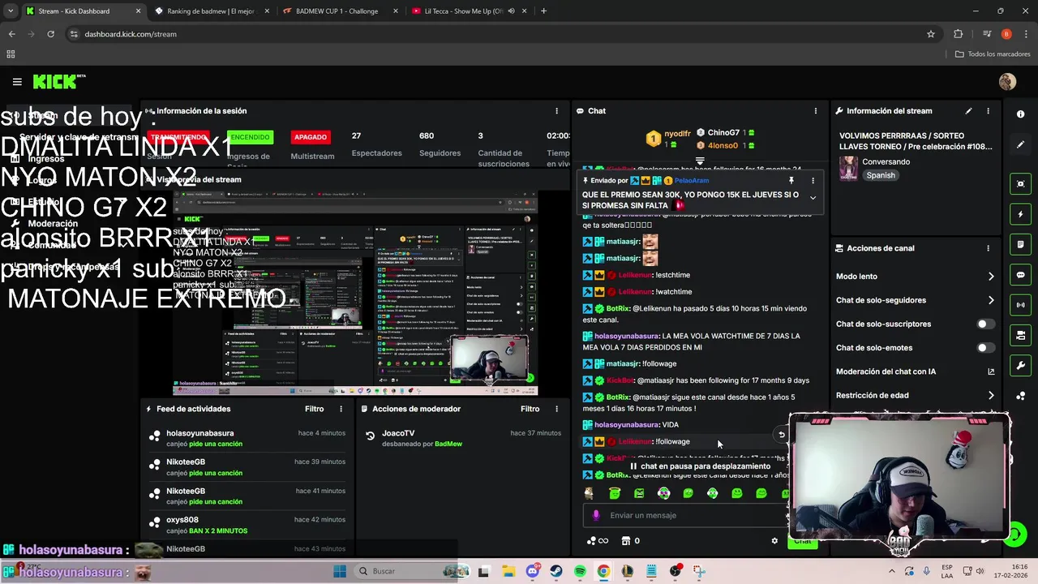Toggle the wrench widget in sidebar
The height and width of the screenshot is (584, 1038).
(1020, 365)
